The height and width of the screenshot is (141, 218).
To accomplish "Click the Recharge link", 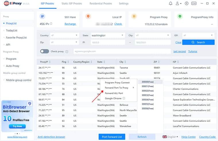I will (x=70, y=24).
